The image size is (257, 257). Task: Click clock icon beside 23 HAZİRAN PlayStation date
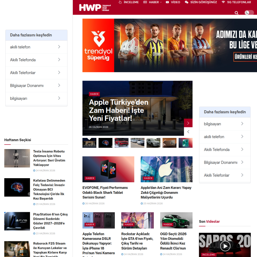[34, 233]
